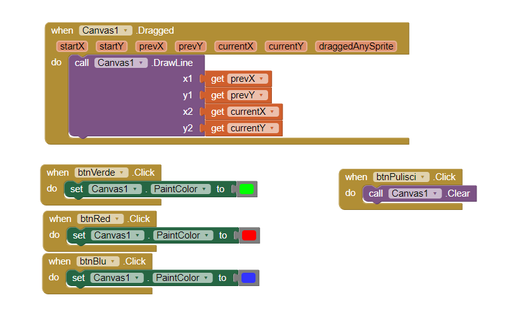Expand the Canvas1 dropdown in the DrawLine call
This screenshot has width=507, height=333.
coord(141,63)
